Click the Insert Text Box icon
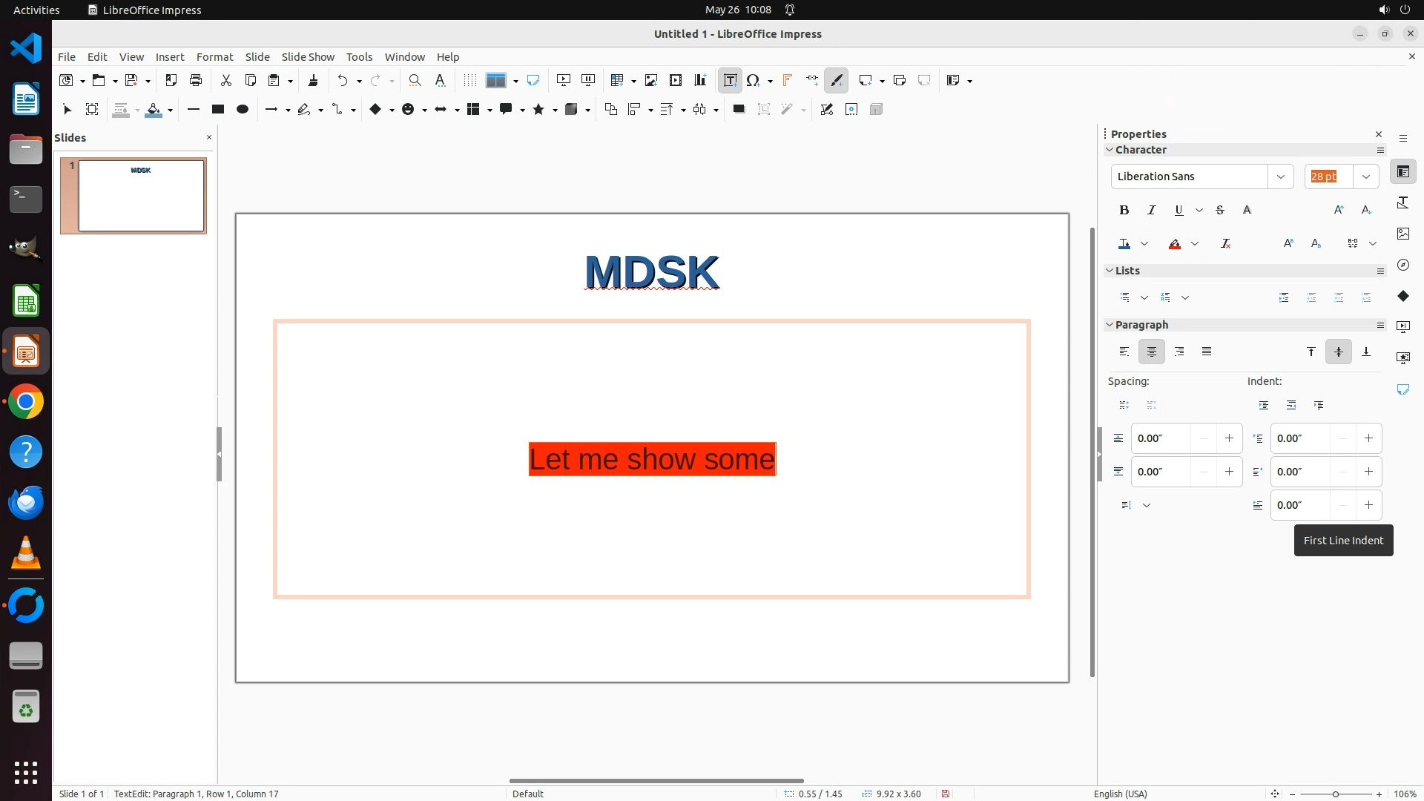Screen dimensions: 1424x801 730,81
